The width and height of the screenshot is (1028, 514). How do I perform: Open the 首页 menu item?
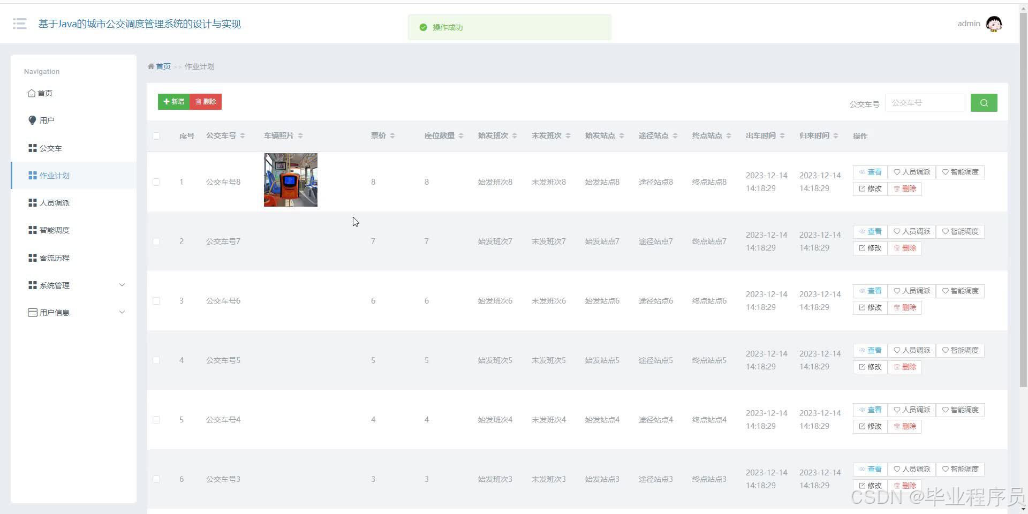coord(74,93)
